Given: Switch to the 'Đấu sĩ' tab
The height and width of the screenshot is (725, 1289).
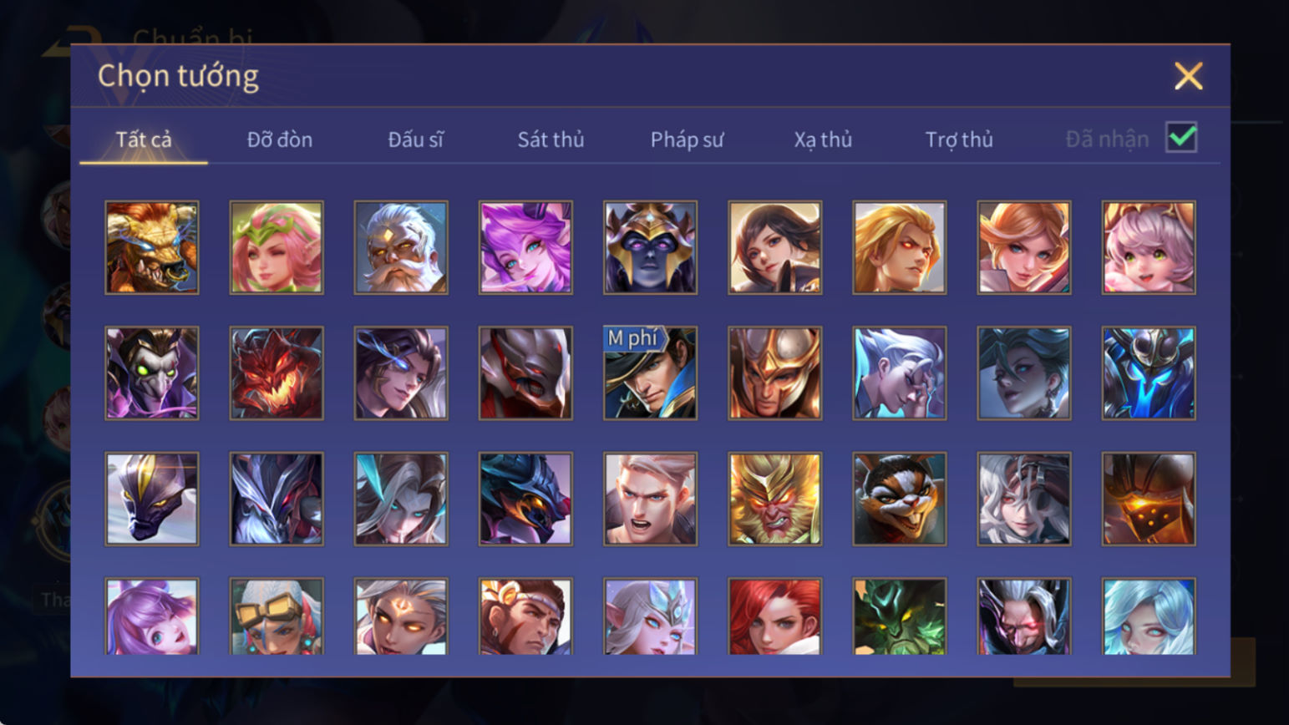Looking at the screenshot, I should pyautogui.click(x=415, y=139).
